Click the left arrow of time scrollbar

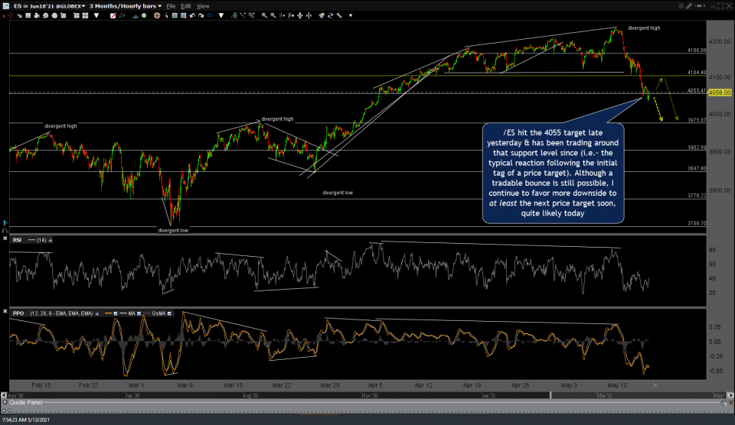point(4,395)
